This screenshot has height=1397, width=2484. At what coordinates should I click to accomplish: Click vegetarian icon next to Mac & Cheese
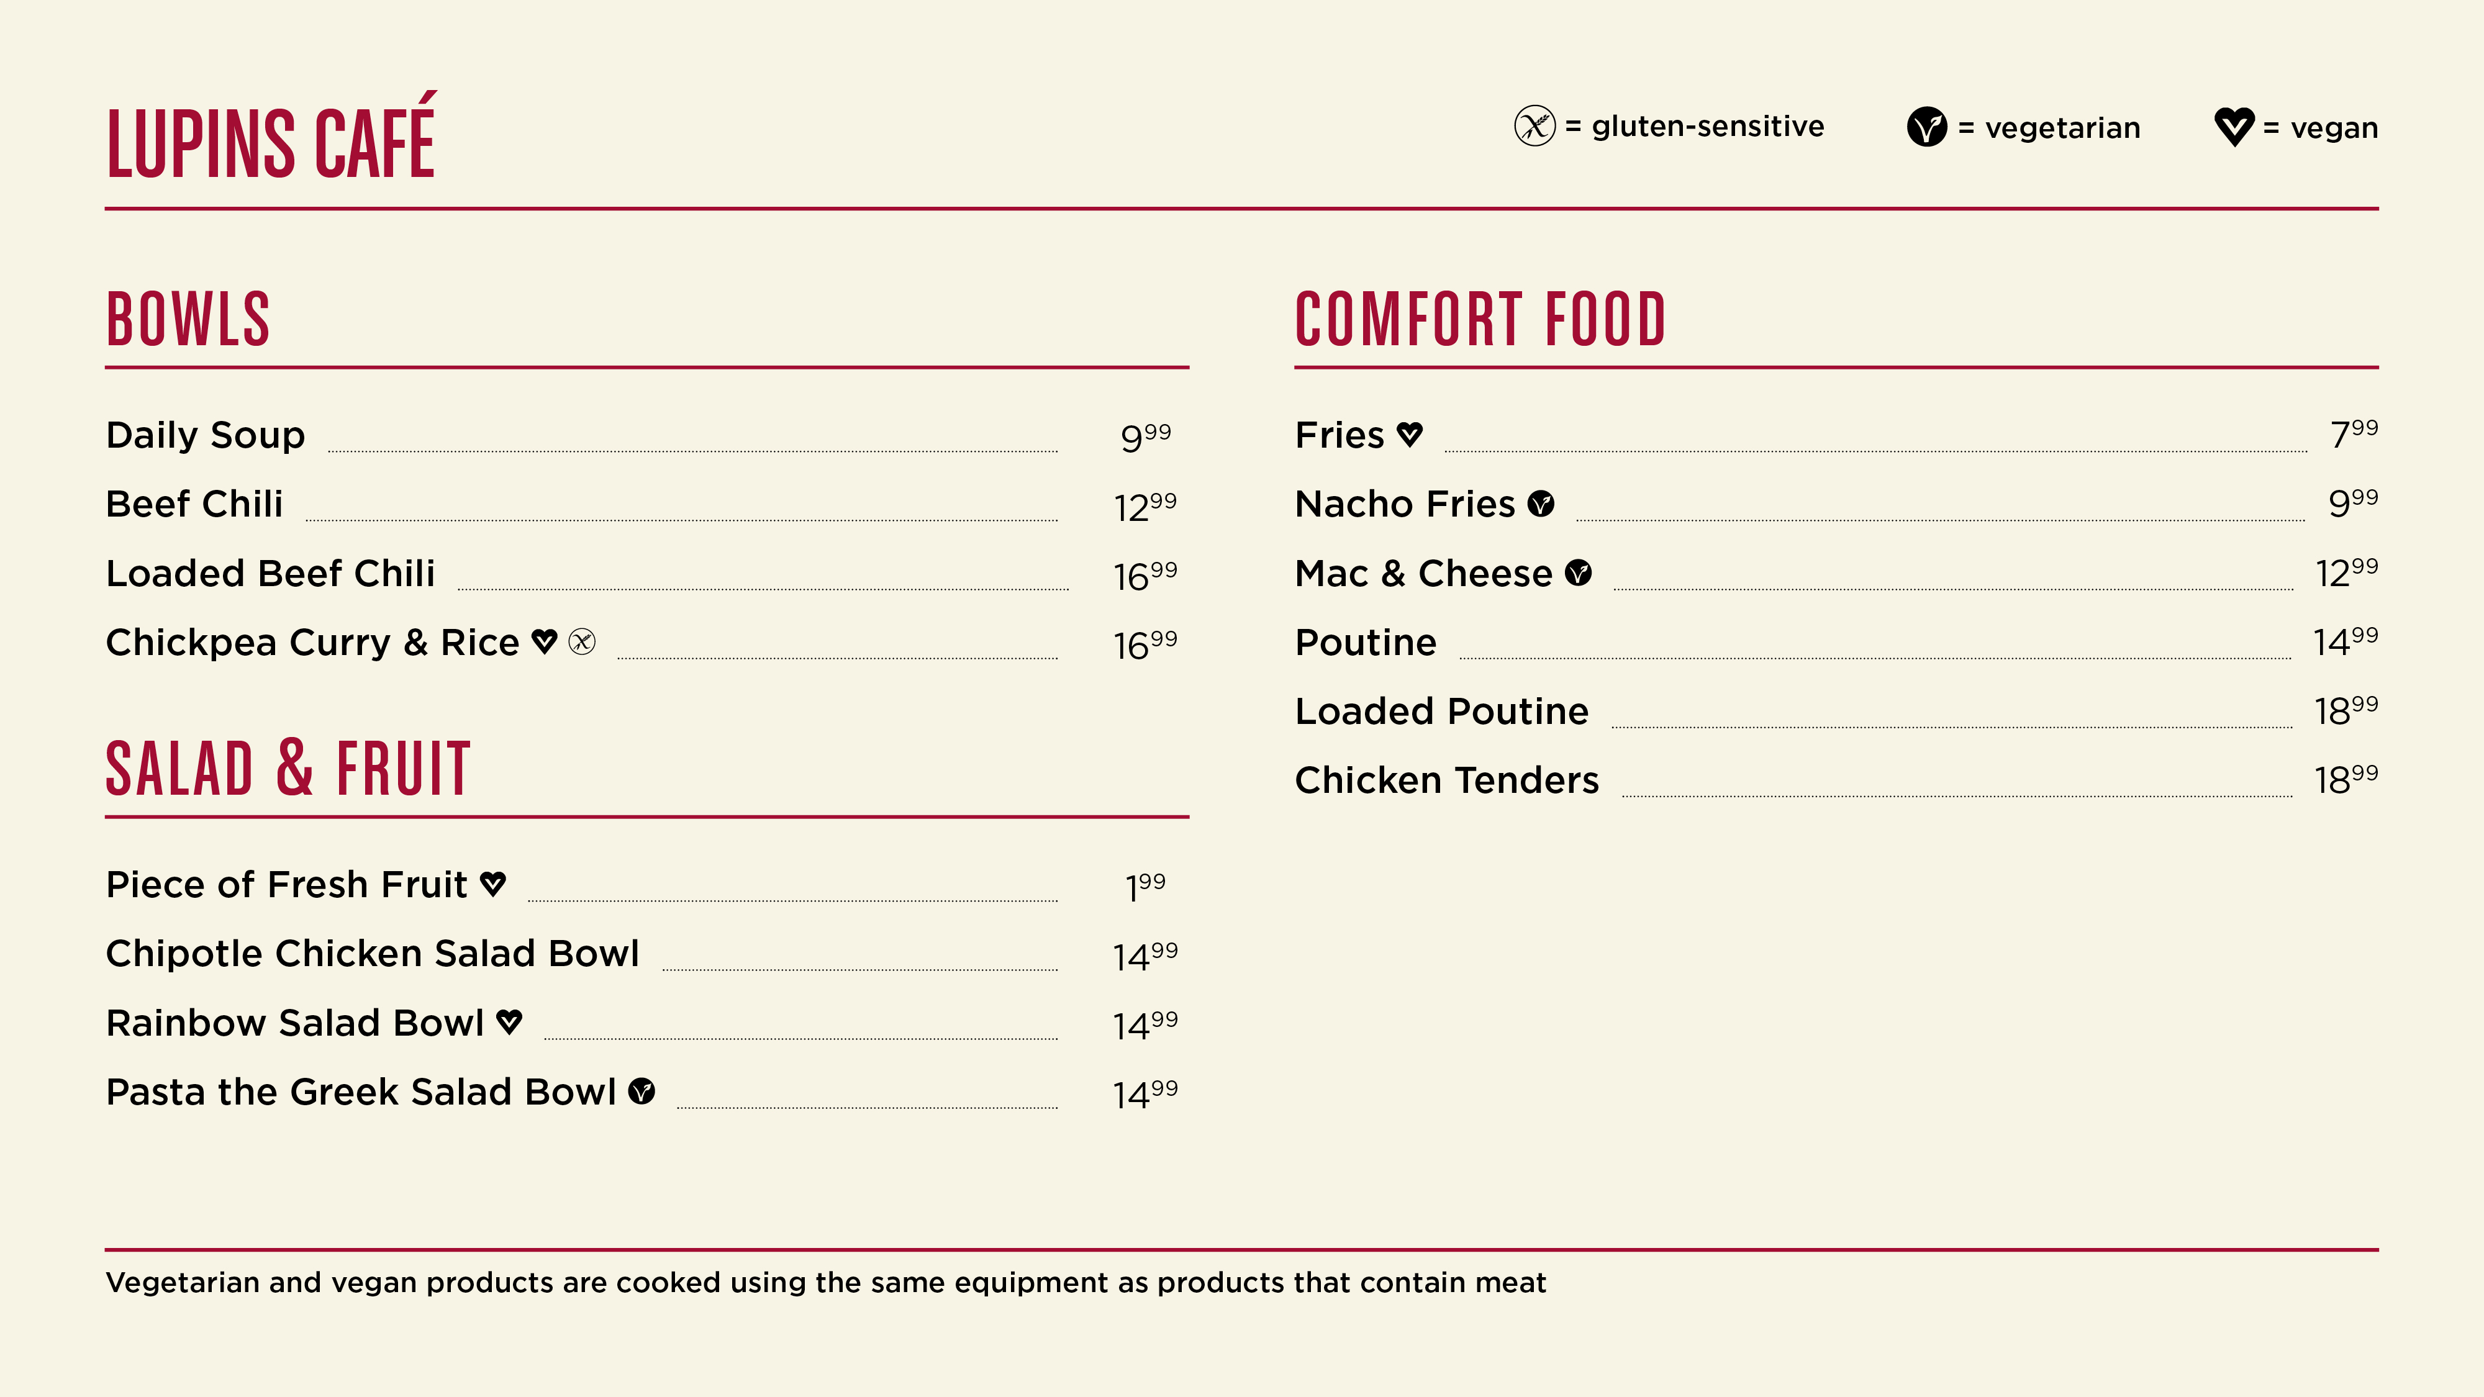1577,572
